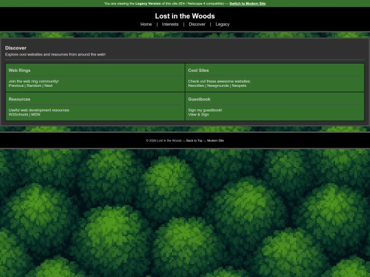Jump to a Random web ring site
Viewport: 370px width, 277px height.
34,85
